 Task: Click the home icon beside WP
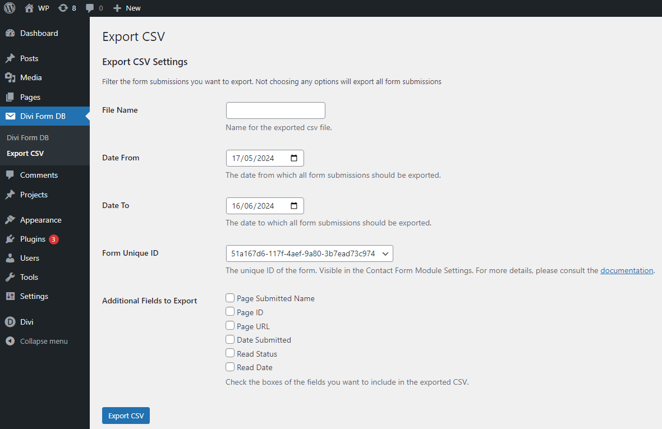point(29,8)
